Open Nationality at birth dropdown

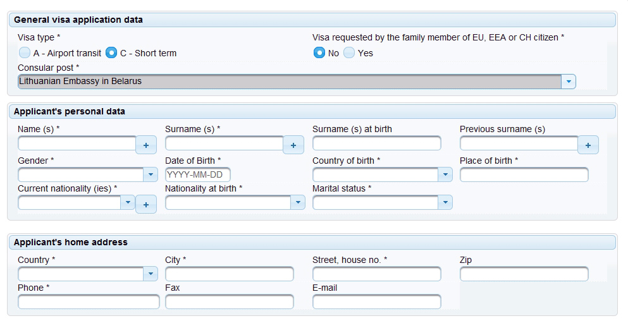(235, 202)
